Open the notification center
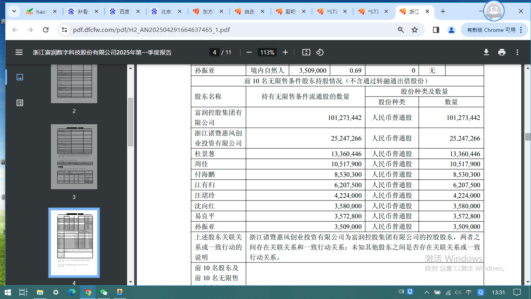The image size is (531, 299). 517,292
